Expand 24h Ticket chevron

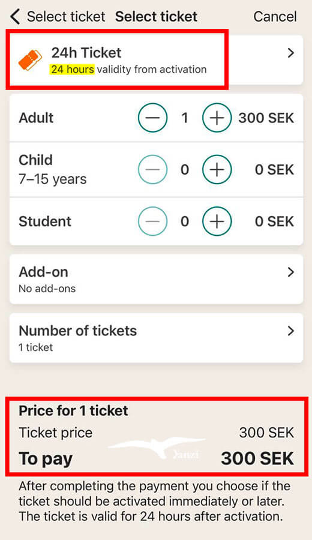point(291,53)
